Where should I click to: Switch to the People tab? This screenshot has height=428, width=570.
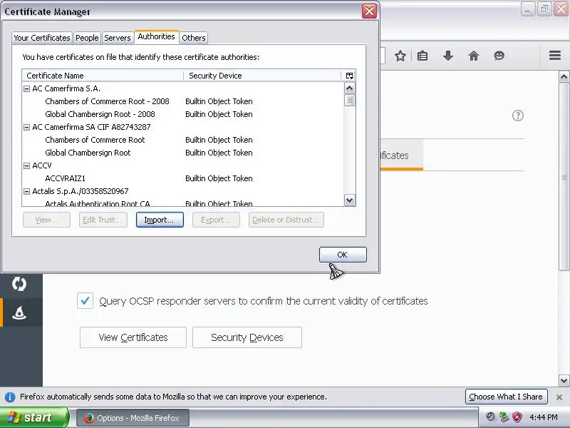(x=87, y=38)
